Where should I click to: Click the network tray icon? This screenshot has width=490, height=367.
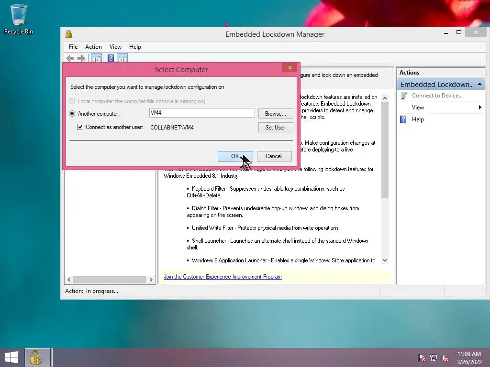[x=434, y=358]
